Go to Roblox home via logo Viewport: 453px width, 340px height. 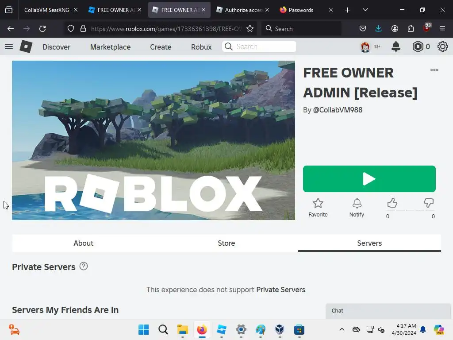click(26, 46)
